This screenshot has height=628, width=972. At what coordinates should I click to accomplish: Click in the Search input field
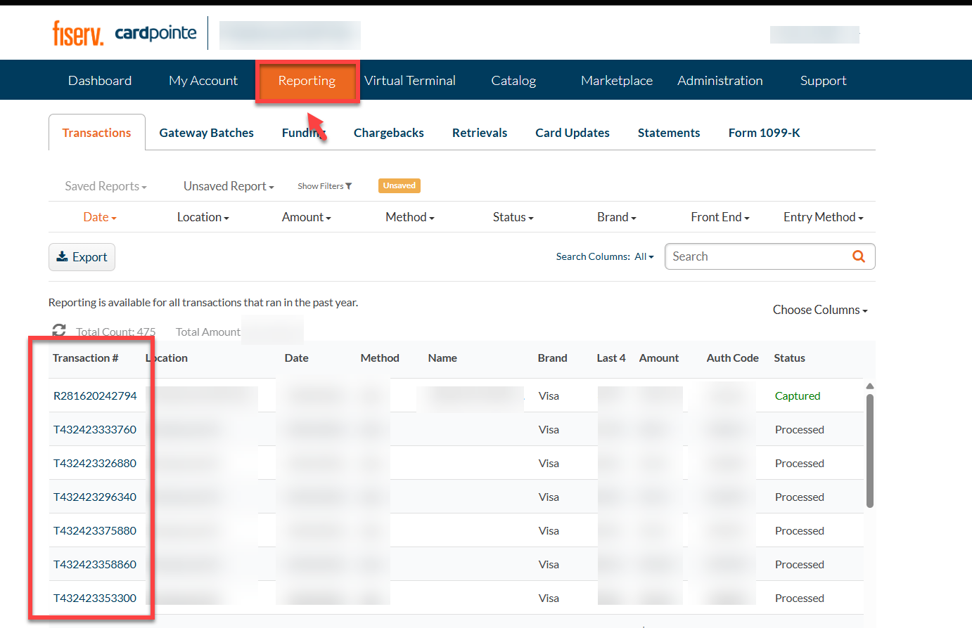pos(756,256)
